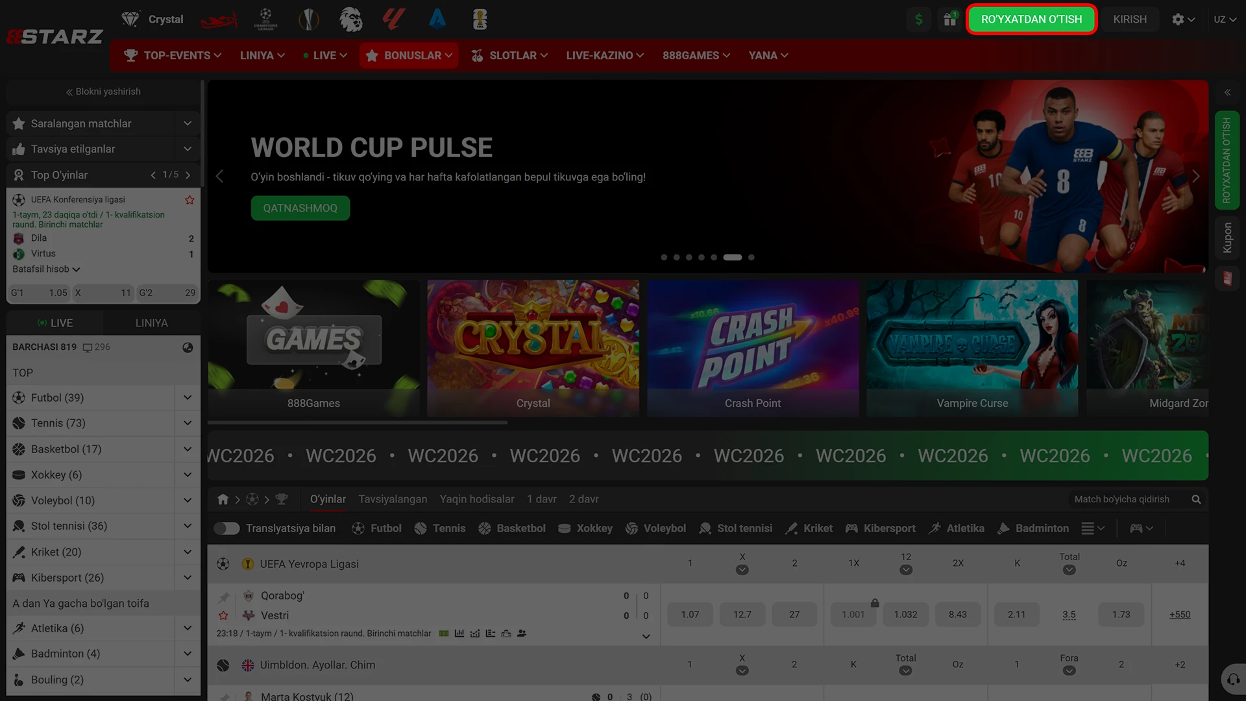Viewport: 1246px width, 701px height.
Task: Open the SLOTLAR menu
Action: (x=509, y=56)
